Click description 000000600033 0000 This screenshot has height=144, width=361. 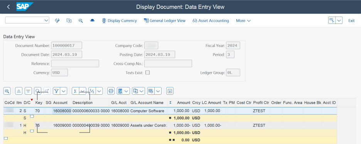[91, 111]
